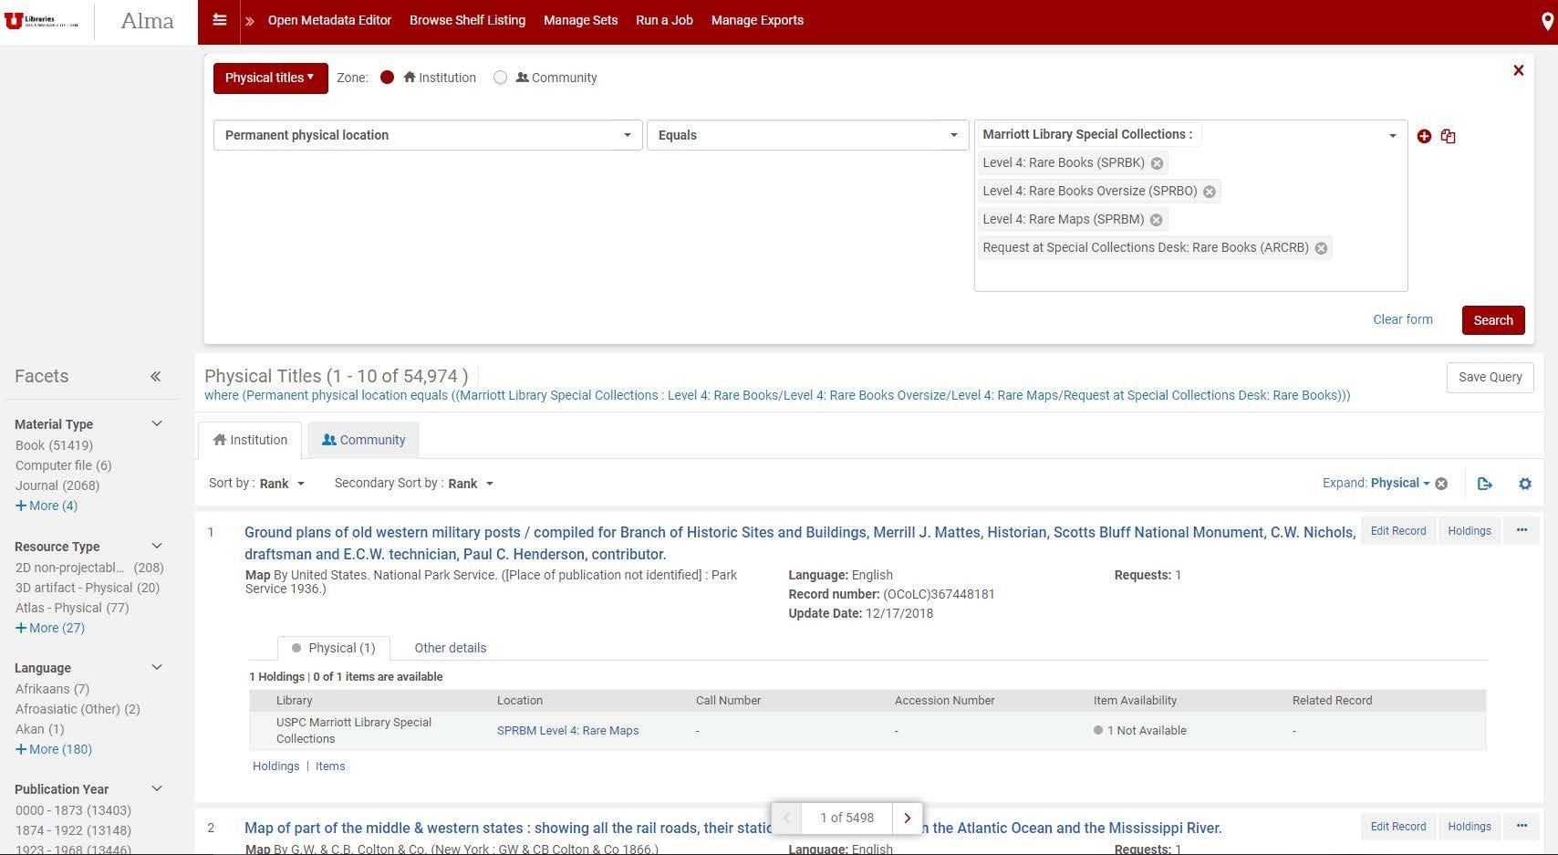Open Browse Shelf Listing
Image resolution: width=1558 pixels, height=855 pixels.
point(467,20)
